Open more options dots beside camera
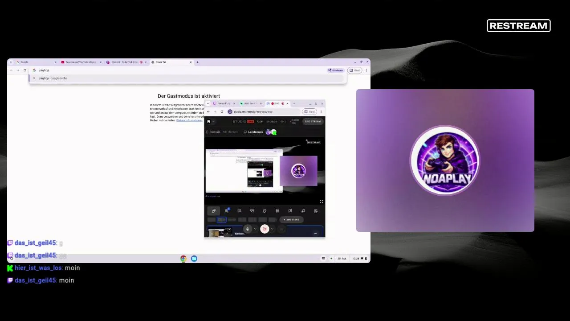The width and height of the screenshot is (570, 321). click(281, 229)
